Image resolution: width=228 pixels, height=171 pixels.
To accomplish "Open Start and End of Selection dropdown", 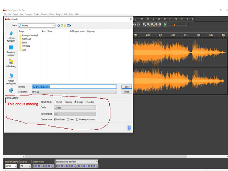I will click(x=77, y=162).
